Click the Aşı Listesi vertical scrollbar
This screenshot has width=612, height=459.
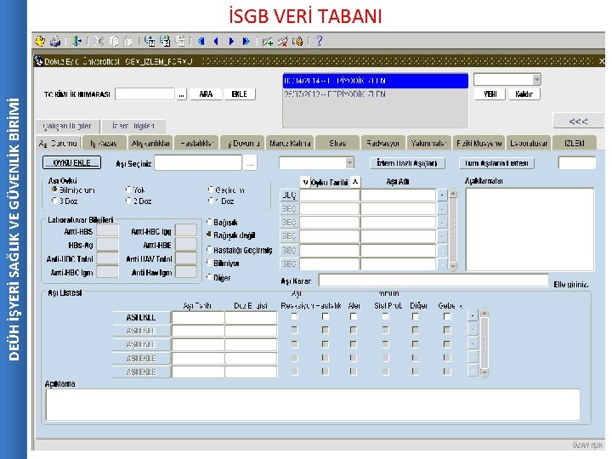484,343
